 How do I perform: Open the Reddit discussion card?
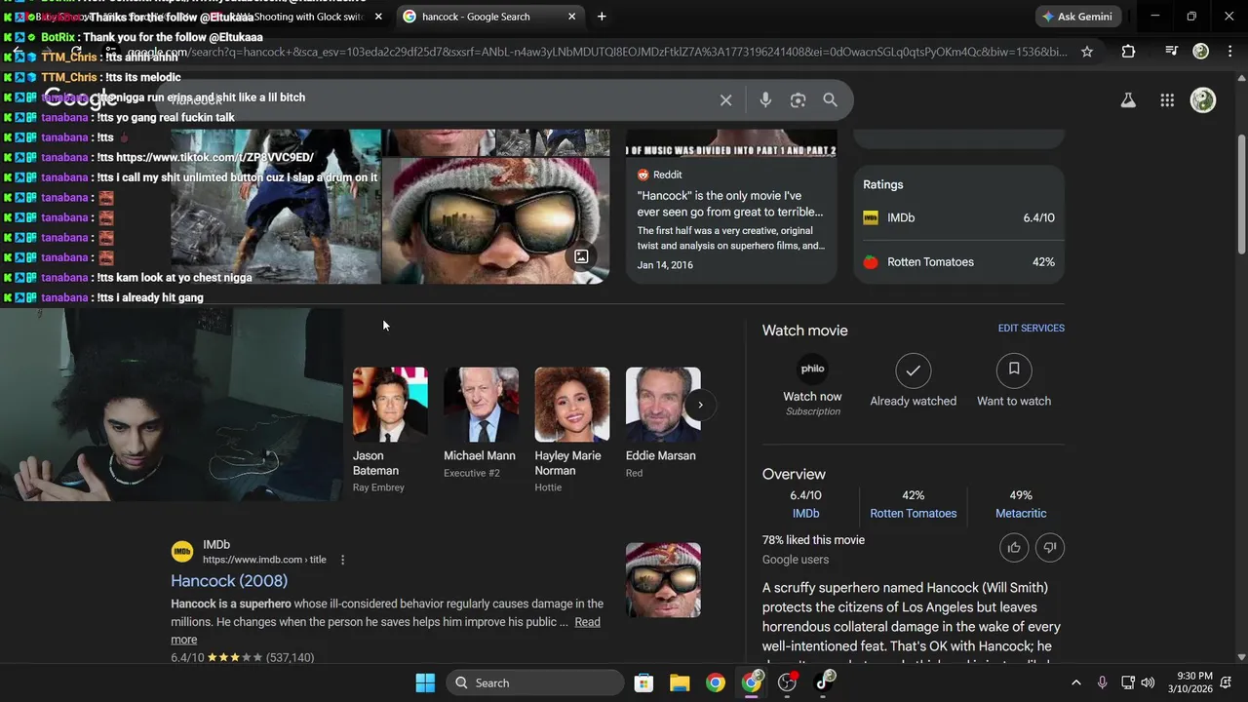click(x=731, y=206)
